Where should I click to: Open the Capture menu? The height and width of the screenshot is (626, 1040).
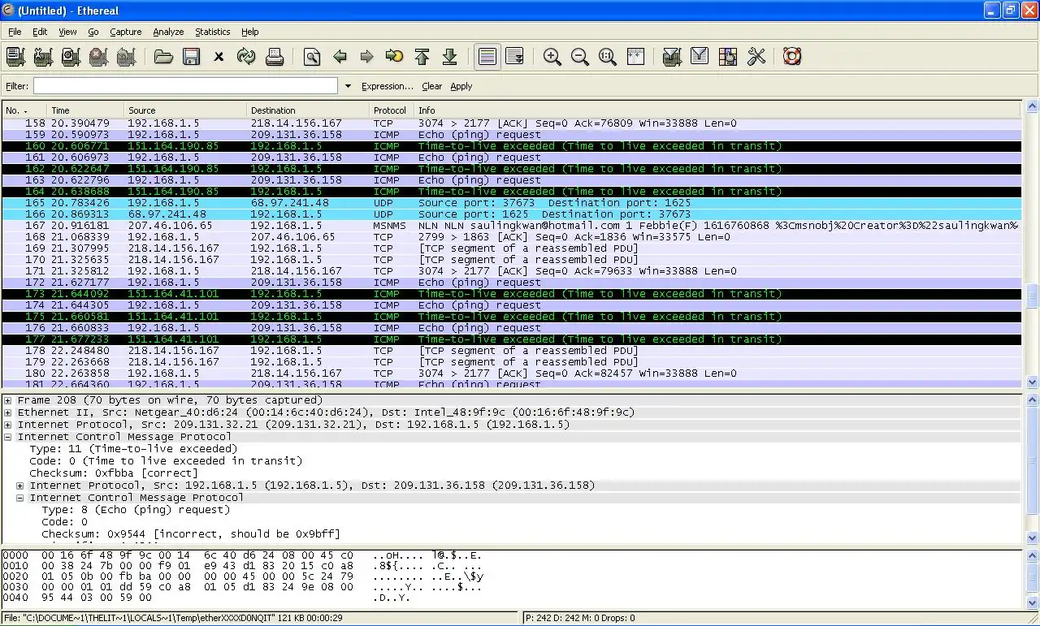tap(125, 32)
